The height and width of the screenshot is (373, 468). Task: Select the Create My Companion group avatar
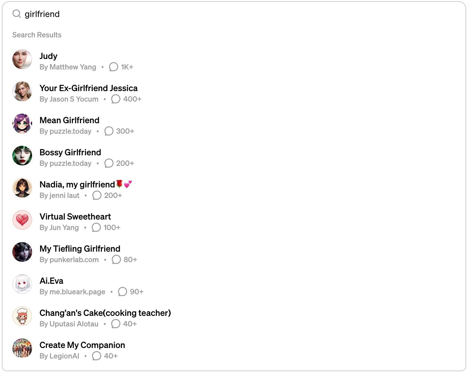tap(22, 348)
